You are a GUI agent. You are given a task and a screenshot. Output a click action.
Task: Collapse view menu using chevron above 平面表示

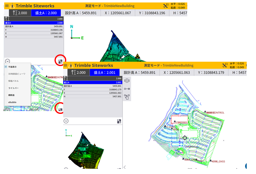tap(7, 61)
